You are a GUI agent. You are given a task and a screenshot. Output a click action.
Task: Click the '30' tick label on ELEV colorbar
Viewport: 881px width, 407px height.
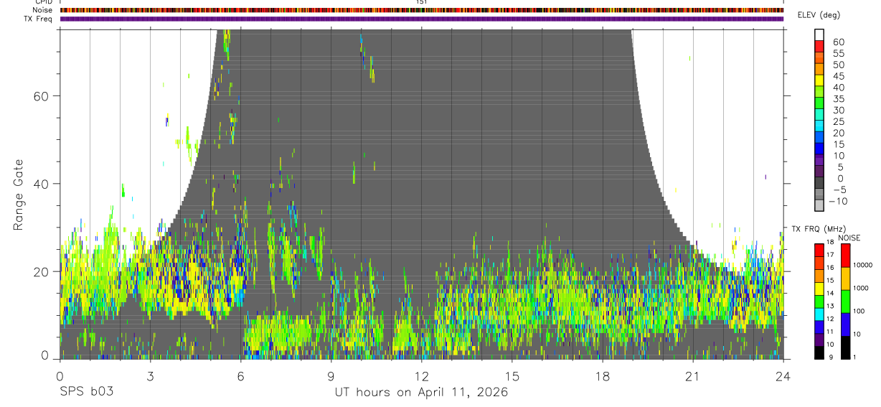[x=838, y=111]
